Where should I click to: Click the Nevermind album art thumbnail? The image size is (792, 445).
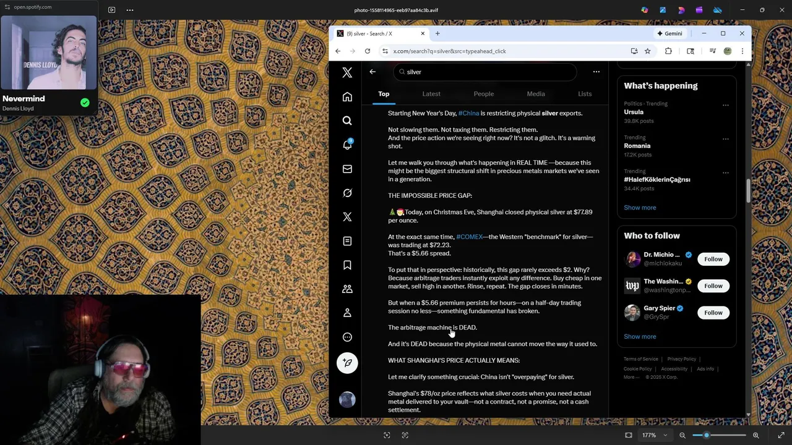coord(48,52)
